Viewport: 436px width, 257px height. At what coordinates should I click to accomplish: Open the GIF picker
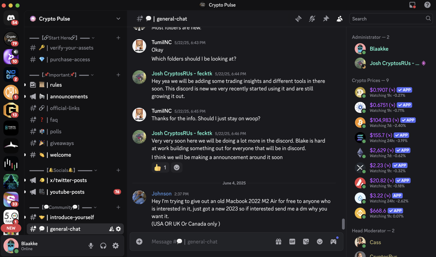292,242
